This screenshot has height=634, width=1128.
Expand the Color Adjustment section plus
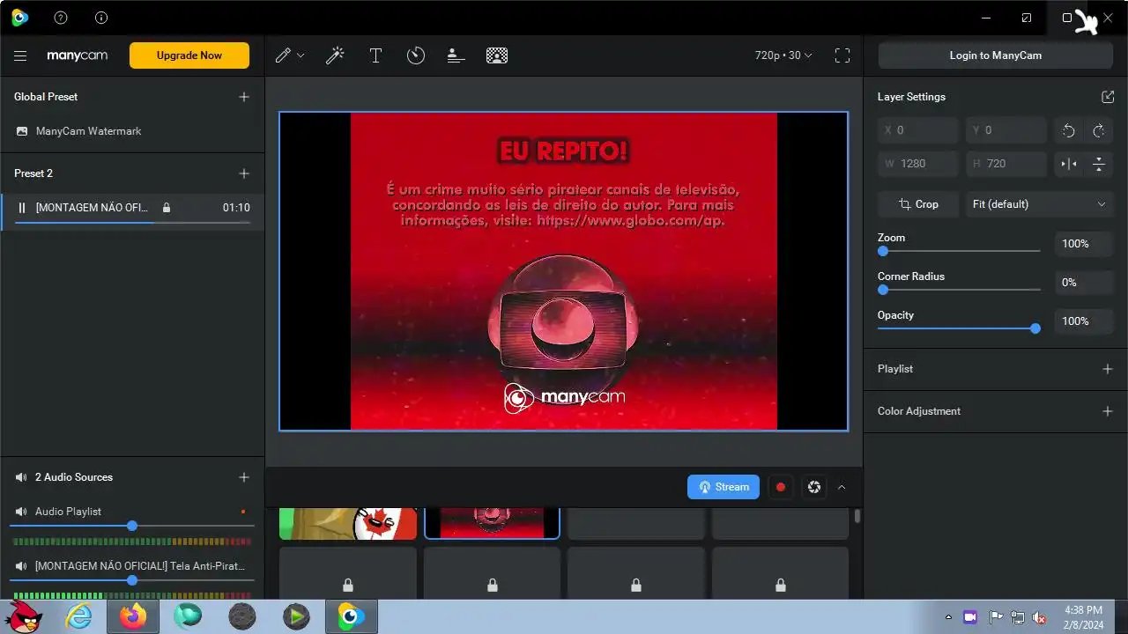click(x=1108, y=411)
